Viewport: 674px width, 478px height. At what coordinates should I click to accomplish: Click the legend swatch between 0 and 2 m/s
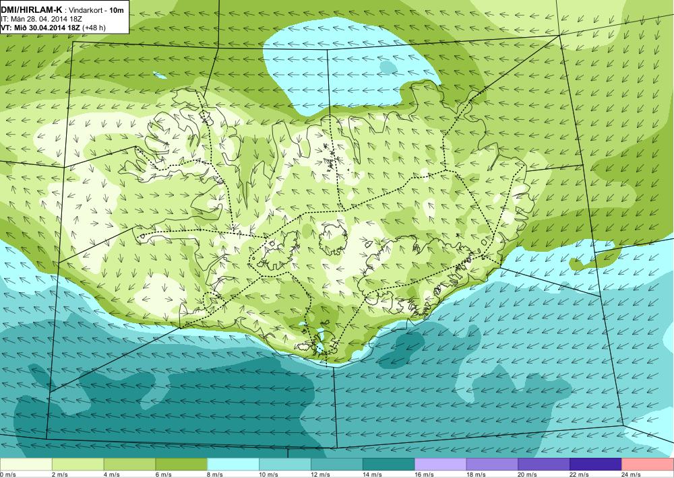26,465
